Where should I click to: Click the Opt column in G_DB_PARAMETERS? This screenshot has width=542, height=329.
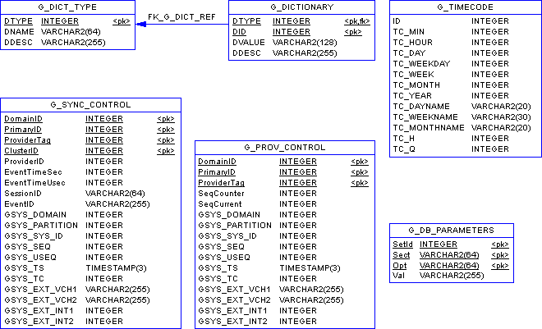click(x=400, y=266)
